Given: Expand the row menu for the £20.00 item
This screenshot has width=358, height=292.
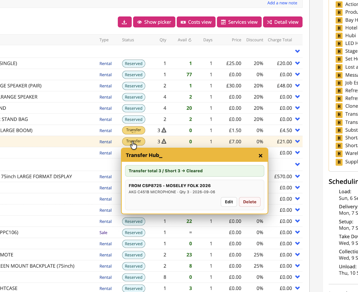Looking at the screenshot, I should tap(298, 63).
